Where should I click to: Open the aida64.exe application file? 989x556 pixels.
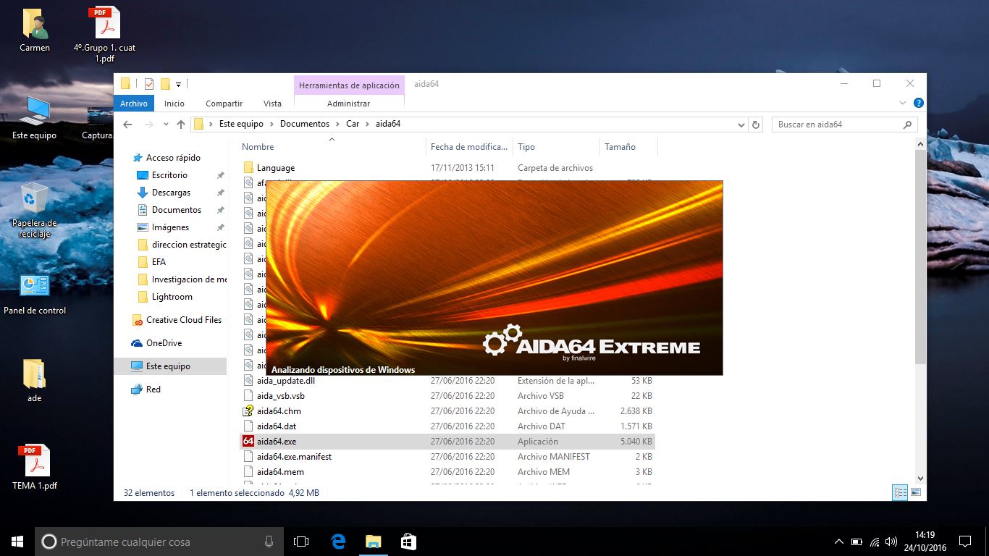click(276, 442)
